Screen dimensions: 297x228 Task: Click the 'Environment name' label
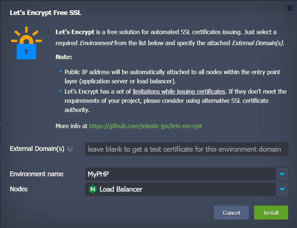coord(37,174)
